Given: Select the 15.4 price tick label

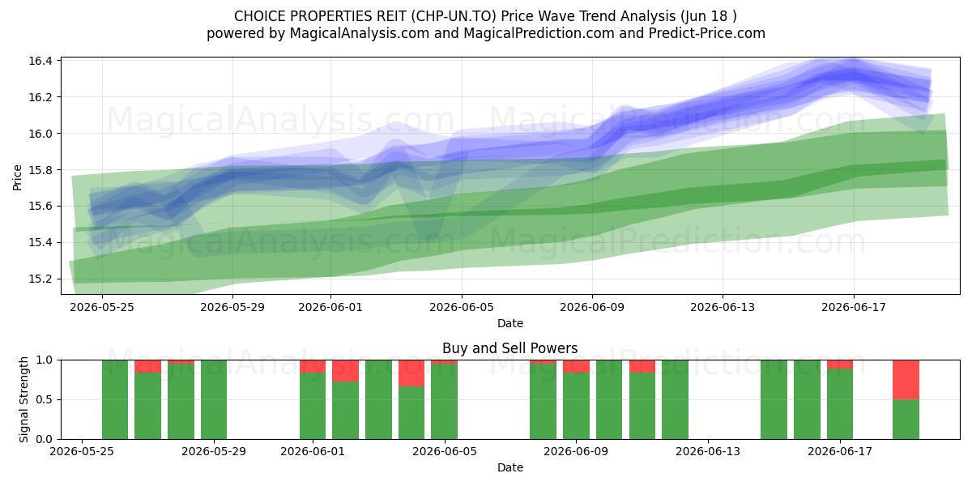Looking at the screenshot, I should pos(42,243).
